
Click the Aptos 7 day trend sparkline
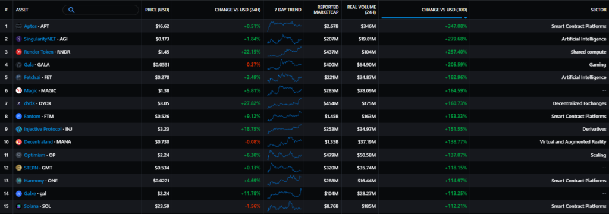pyautogui.click(x=284, y=26)
